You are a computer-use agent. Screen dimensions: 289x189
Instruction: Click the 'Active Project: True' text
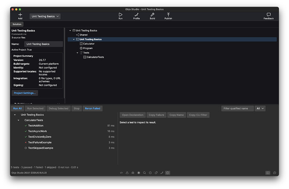21,50
